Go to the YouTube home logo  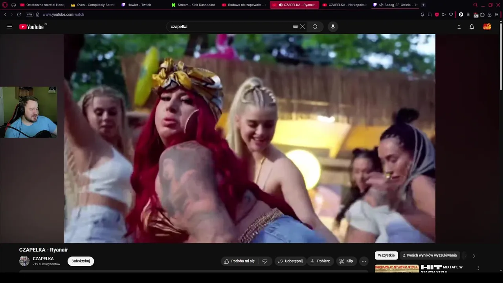pos(31,27)
